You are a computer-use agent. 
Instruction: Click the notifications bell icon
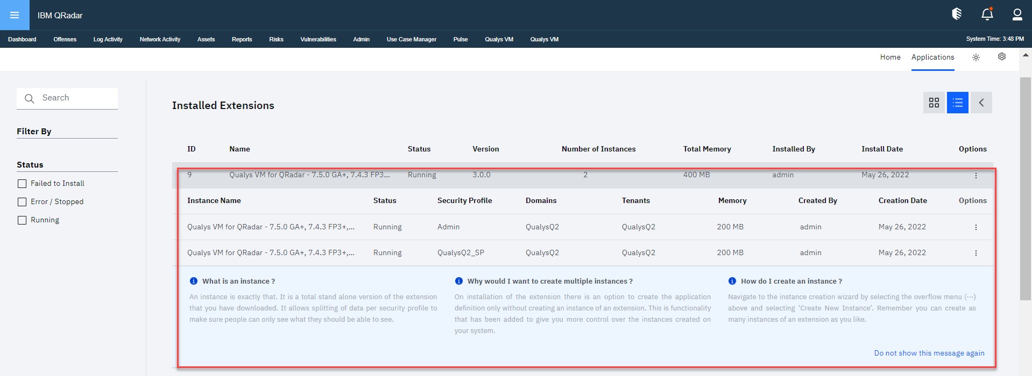click(987, 15)
